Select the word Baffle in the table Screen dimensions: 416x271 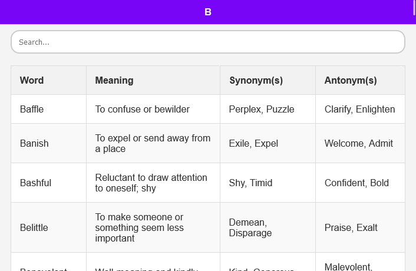pyautogui.click(x=32, y=109)
